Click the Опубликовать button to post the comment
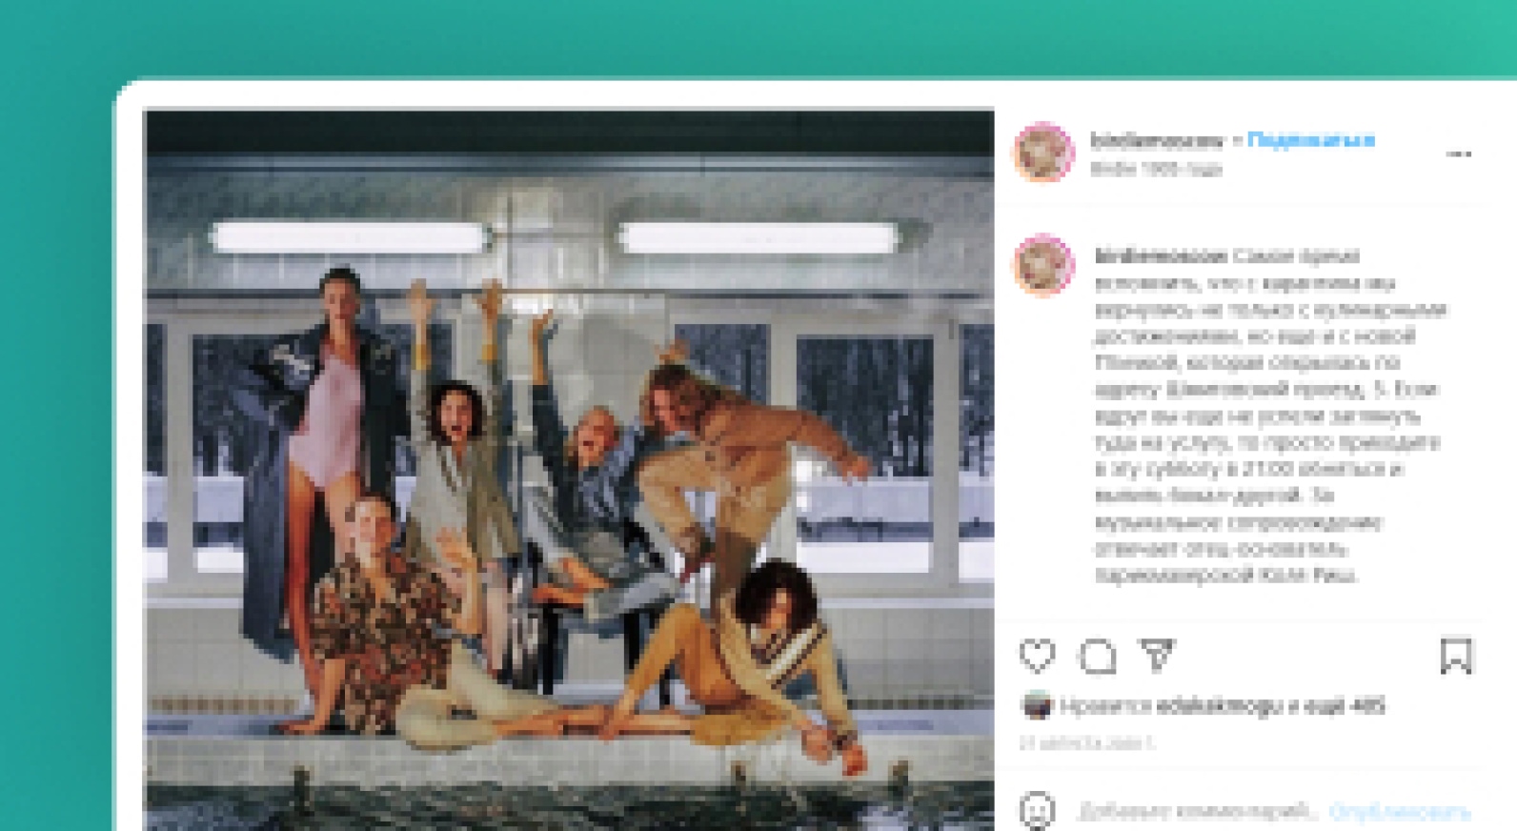 coord(1400,812)
